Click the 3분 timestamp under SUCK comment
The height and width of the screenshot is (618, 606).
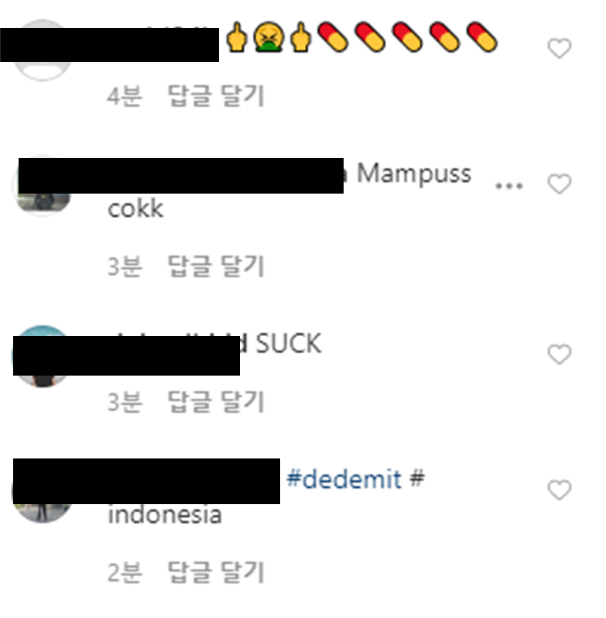(x=125, y=402)
